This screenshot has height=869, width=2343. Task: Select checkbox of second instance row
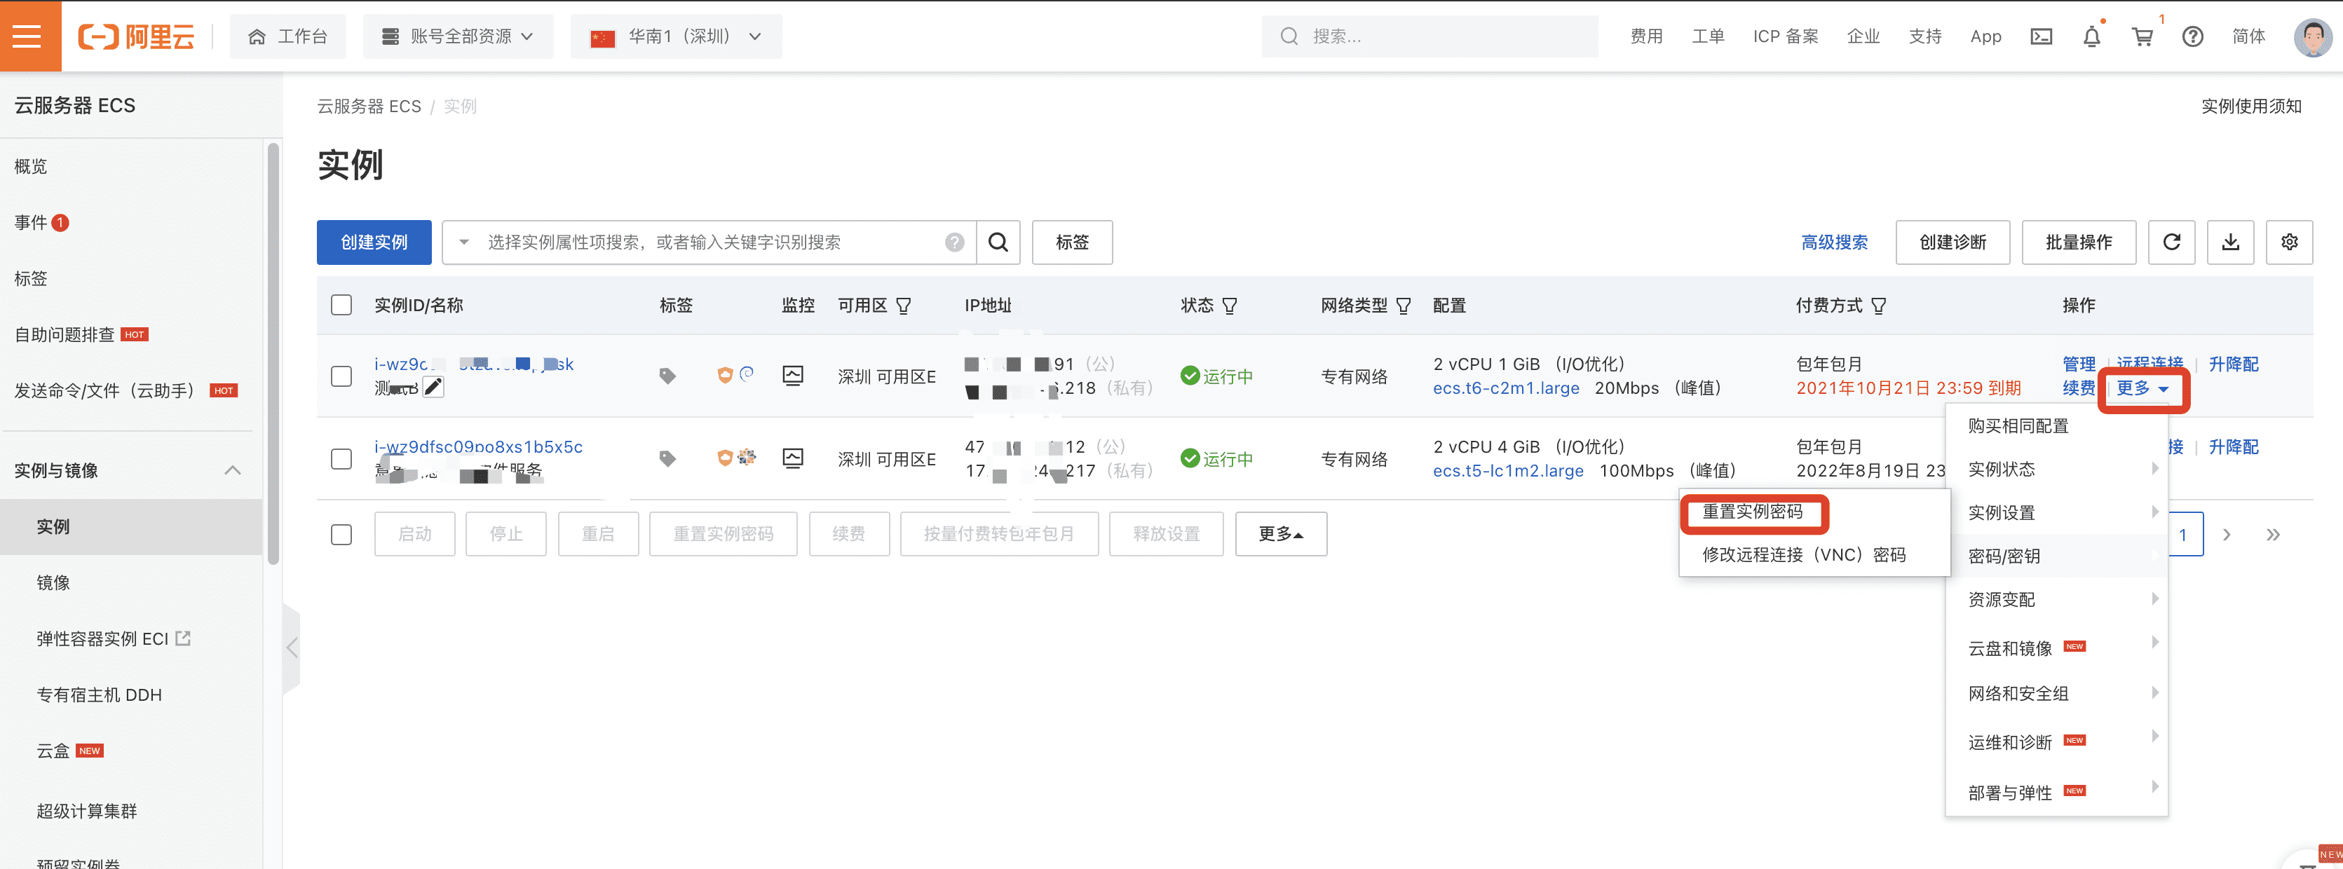click(x=341, y=459)
